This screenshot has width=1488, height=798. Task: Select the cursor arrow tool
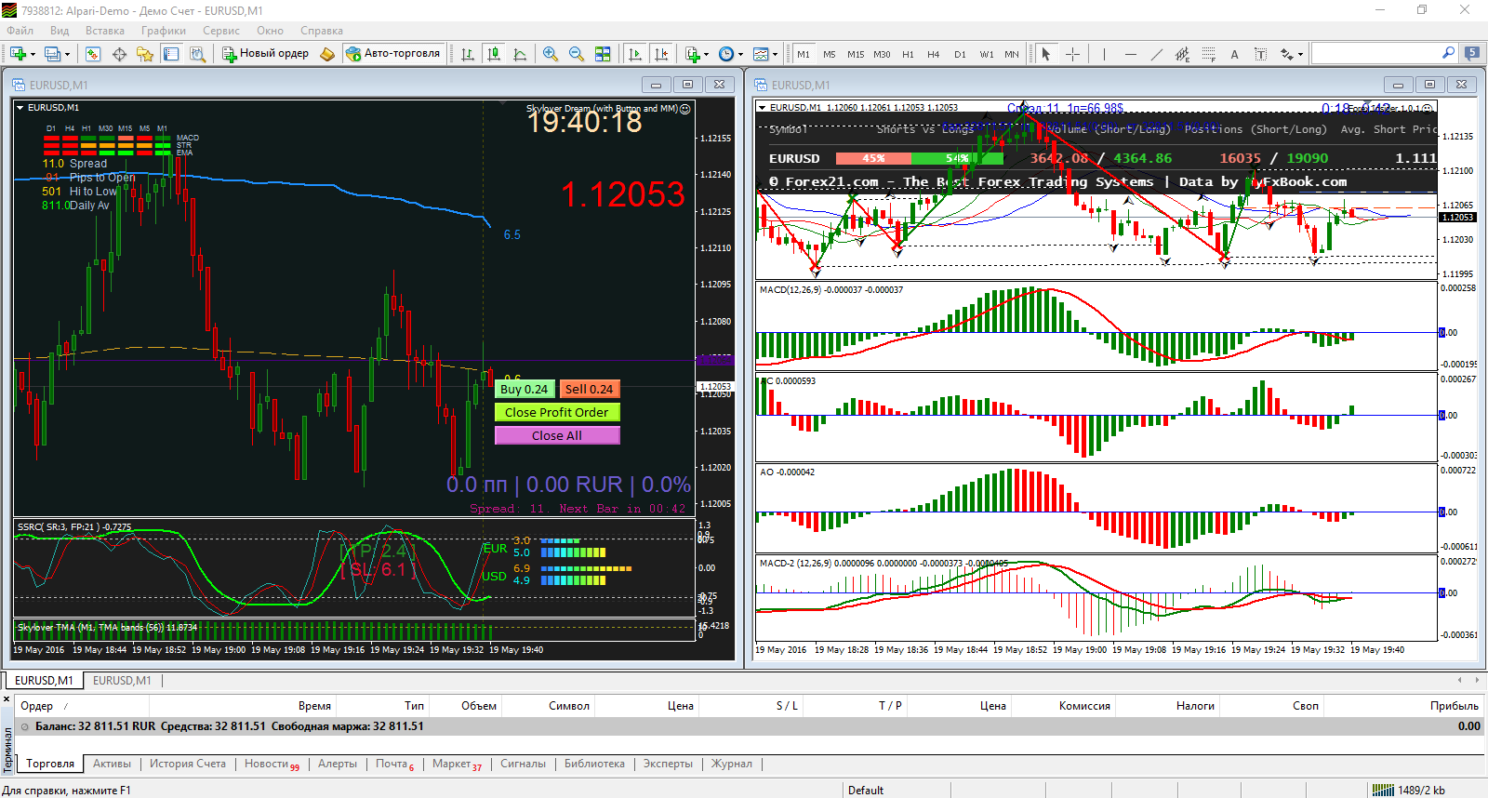point(1046,54)
